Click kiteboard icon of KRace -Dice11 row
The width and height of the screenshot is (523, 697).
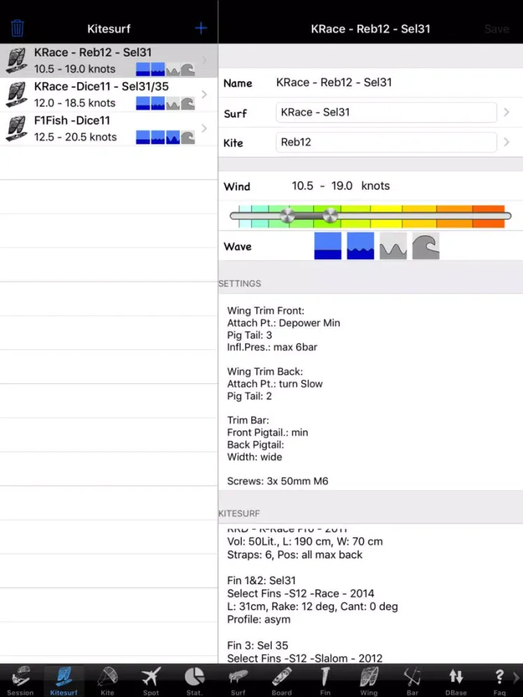point(17,95)
